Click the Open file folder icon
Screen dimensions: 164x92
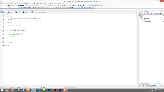[x=5, y=5]
